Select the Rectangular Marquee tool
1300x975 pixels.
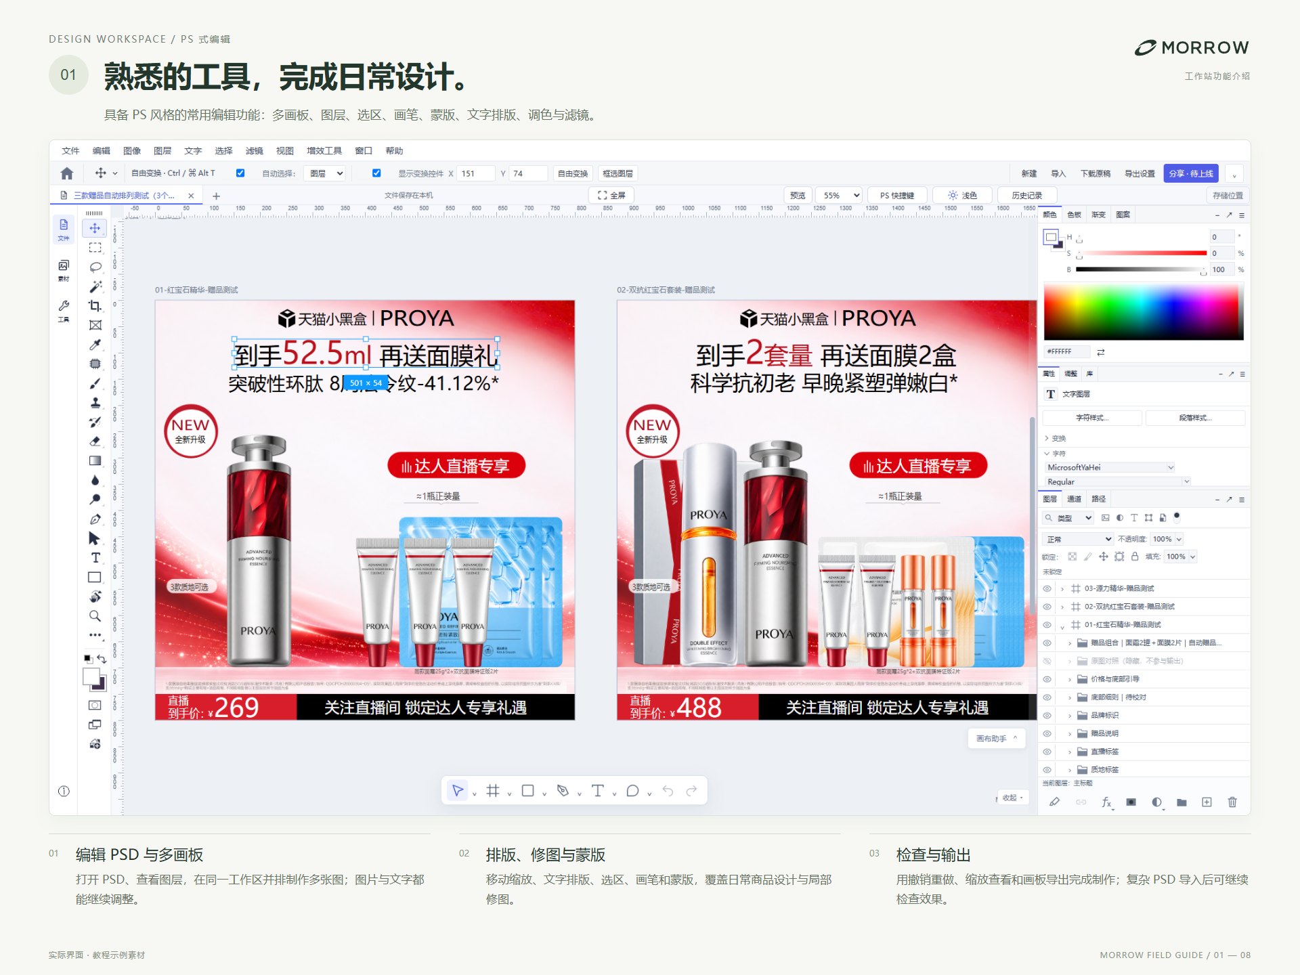point(95,248)
